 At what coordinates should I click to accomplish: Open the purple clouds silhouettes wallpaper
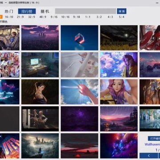click(40, 38)
